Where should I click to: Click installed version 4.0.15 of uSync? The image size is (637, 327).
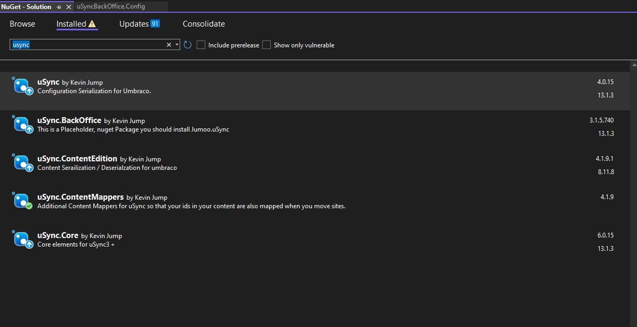(x=606, y=82)
